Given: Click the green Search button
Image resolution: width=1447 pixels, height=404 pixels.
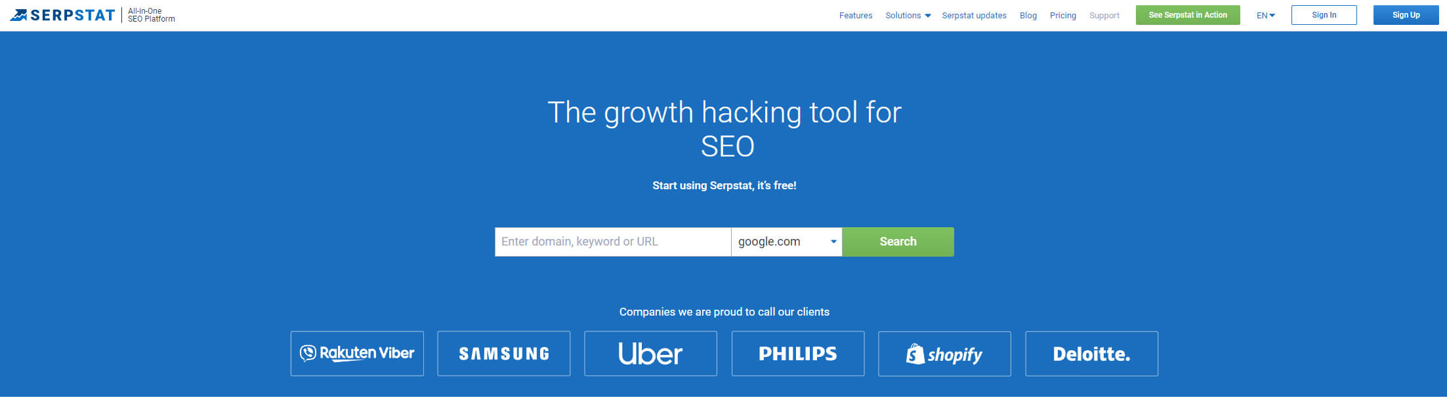Looking at the screenshot, I should (898, 242).
